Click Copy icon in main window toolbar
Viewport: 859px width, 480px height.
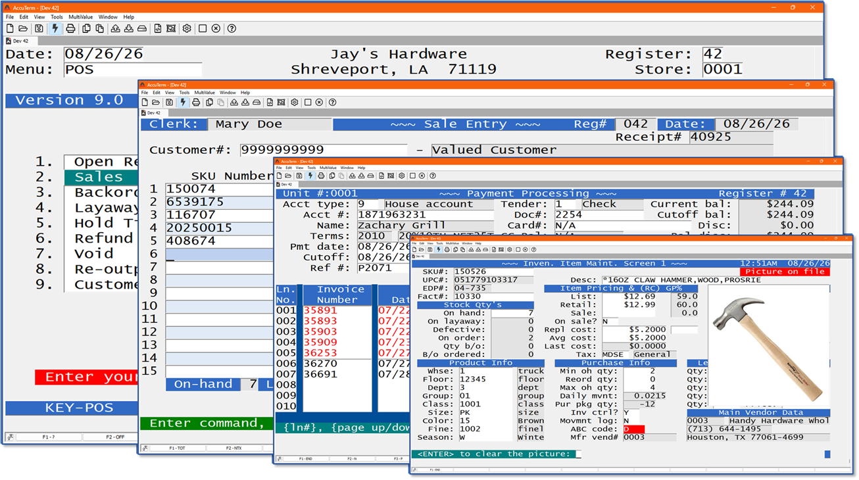click(86, 29)
